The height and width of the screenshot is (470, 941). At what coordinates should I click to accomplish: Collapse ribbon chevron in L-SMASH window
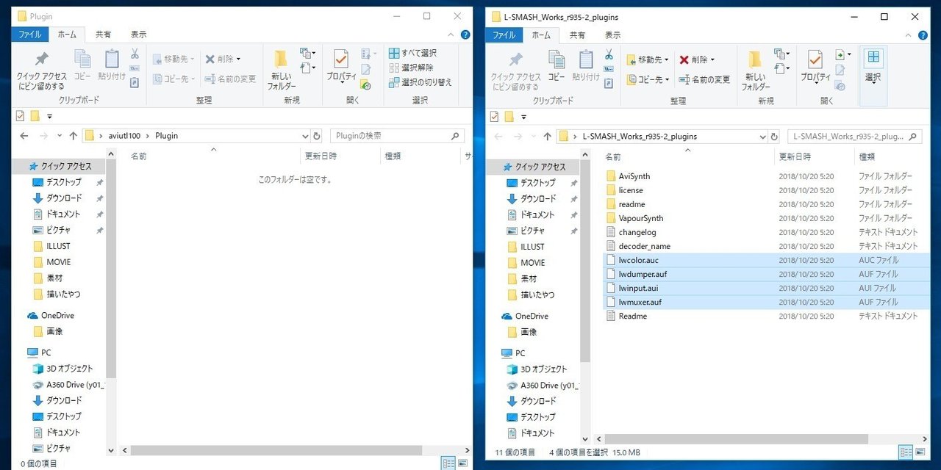coord(909,35)
